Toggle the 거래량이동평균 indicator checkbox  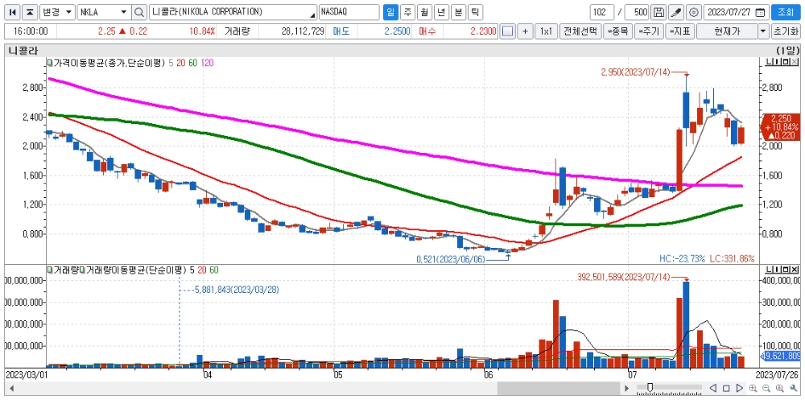tap(82, 270)
